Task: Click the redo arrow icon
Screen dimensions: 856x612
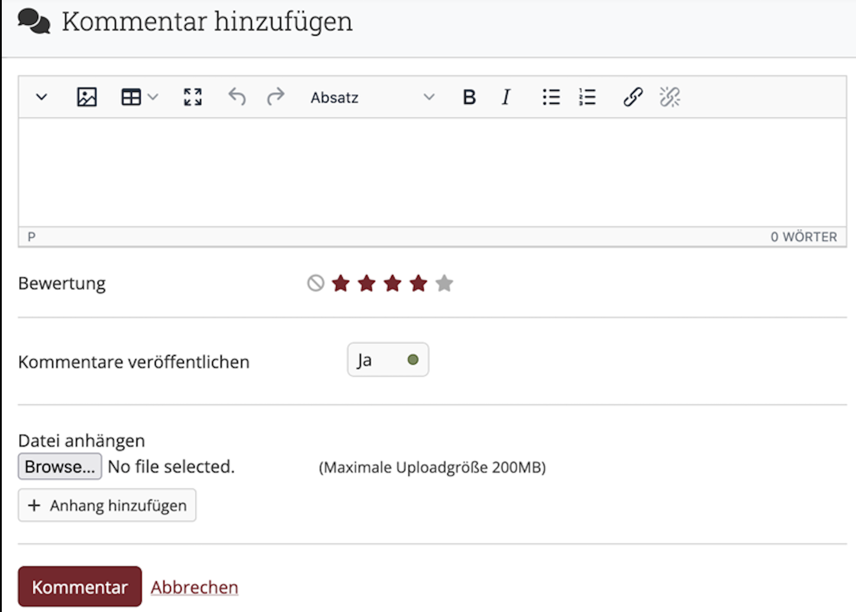Action: tap(275, 97)
